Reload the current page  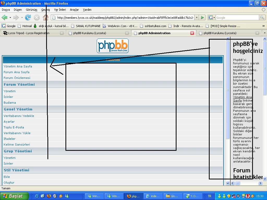pos(28,17)
